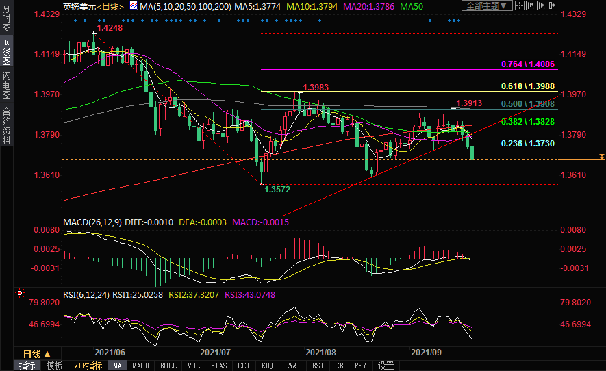606x371 pixels.
Task: Select the K线图 side tab
Action: 6,52
